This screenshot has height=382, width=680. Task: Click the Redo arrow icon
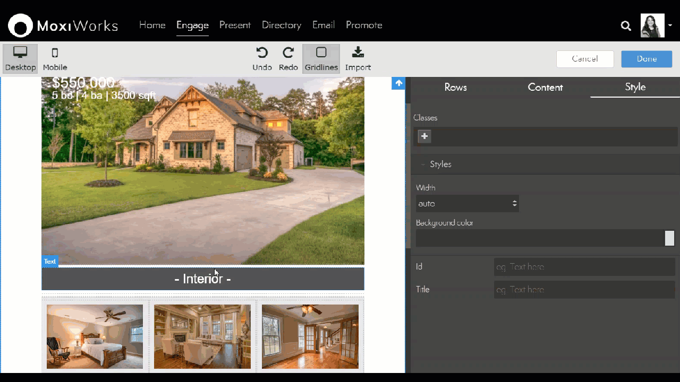[x=288, y=53]
